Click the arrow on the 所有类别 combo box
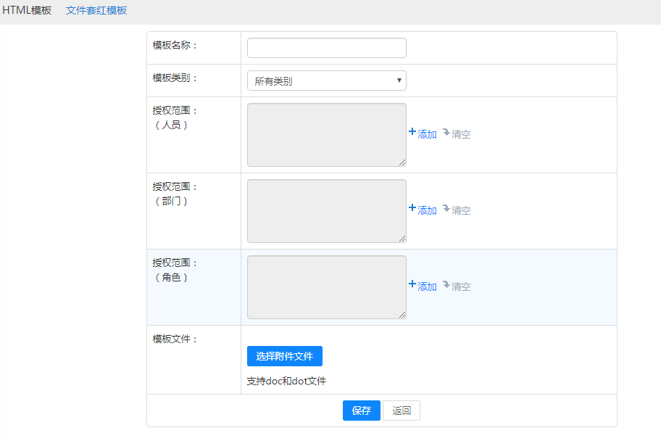 pyautogui.click(x=399, y=81)
